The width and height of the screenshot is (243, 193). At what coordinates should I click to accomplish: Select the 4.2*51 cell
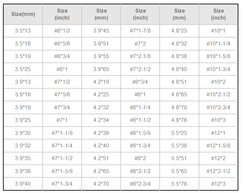pos(101,158)
